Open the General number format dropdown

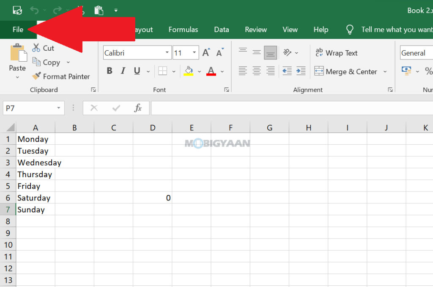pos(419,52)
